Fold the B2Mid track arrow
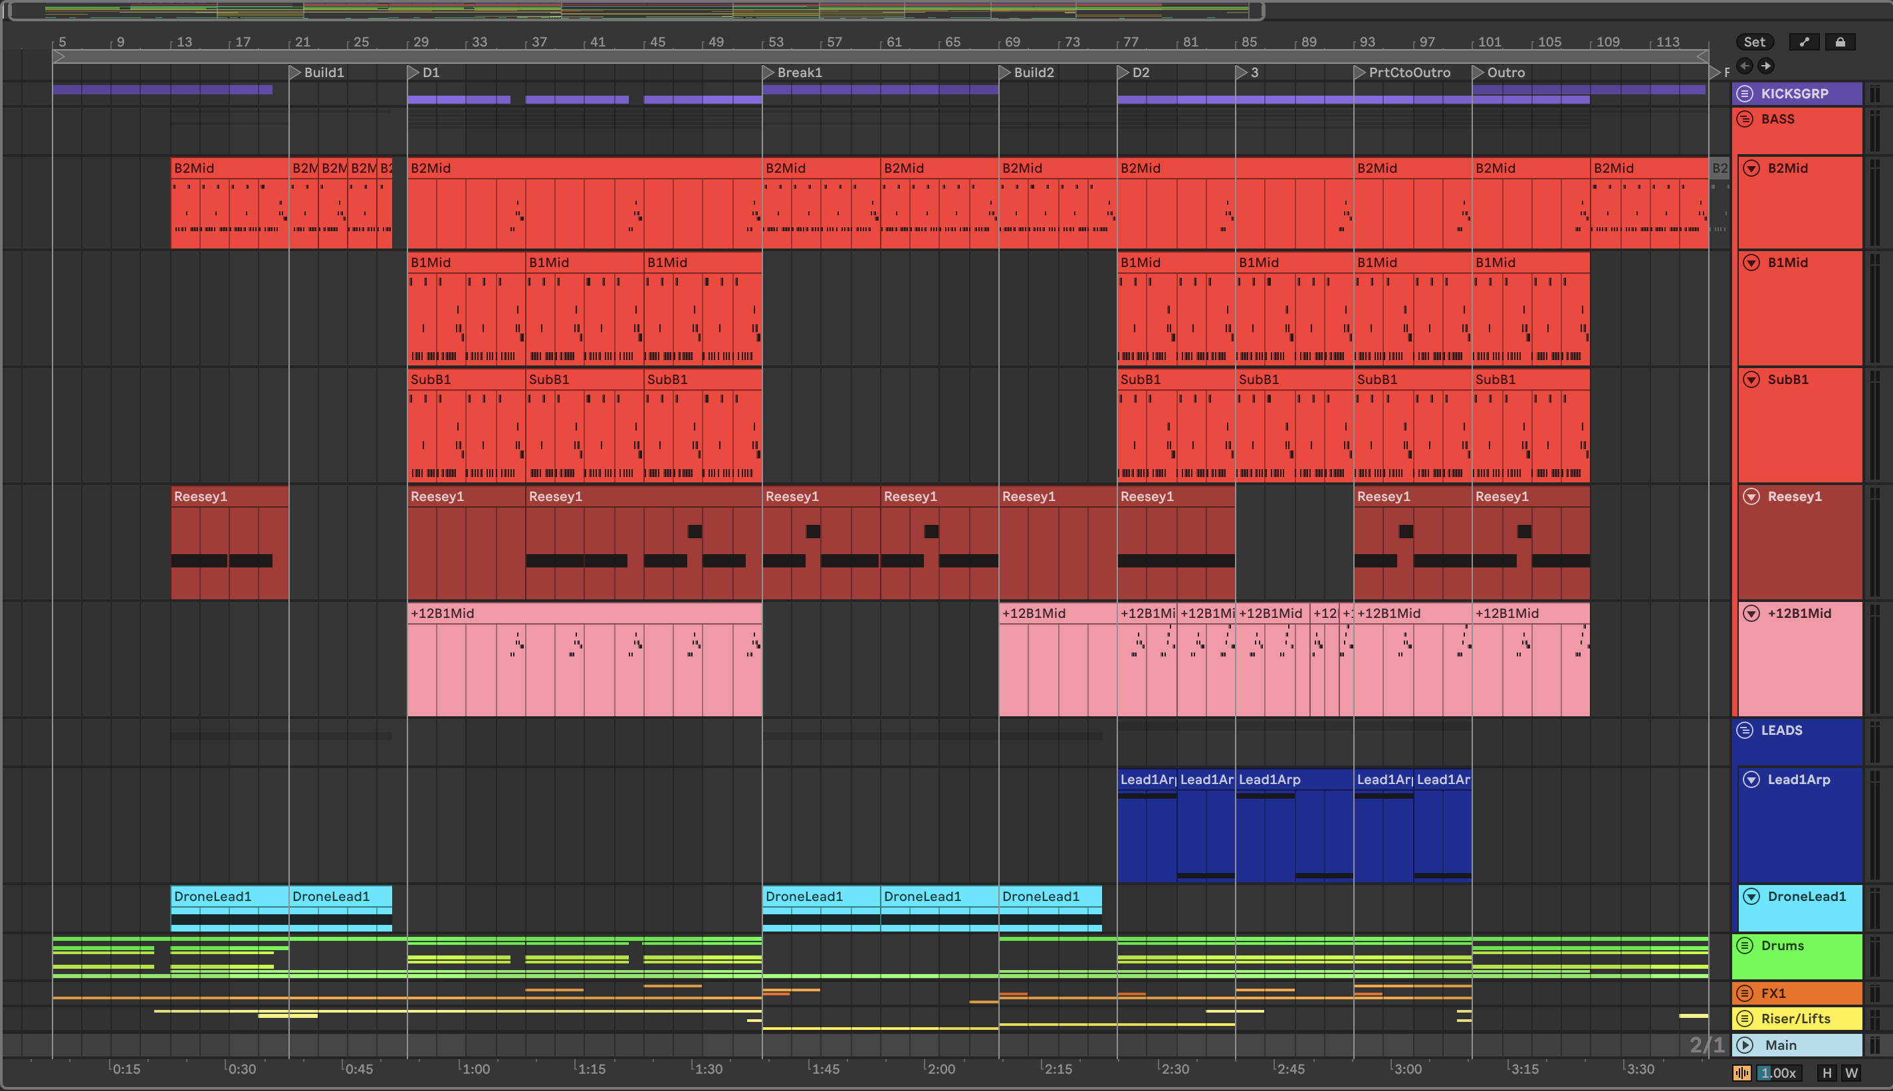This screenshot has width=1893, height=1091. [x=1751, y=169]
